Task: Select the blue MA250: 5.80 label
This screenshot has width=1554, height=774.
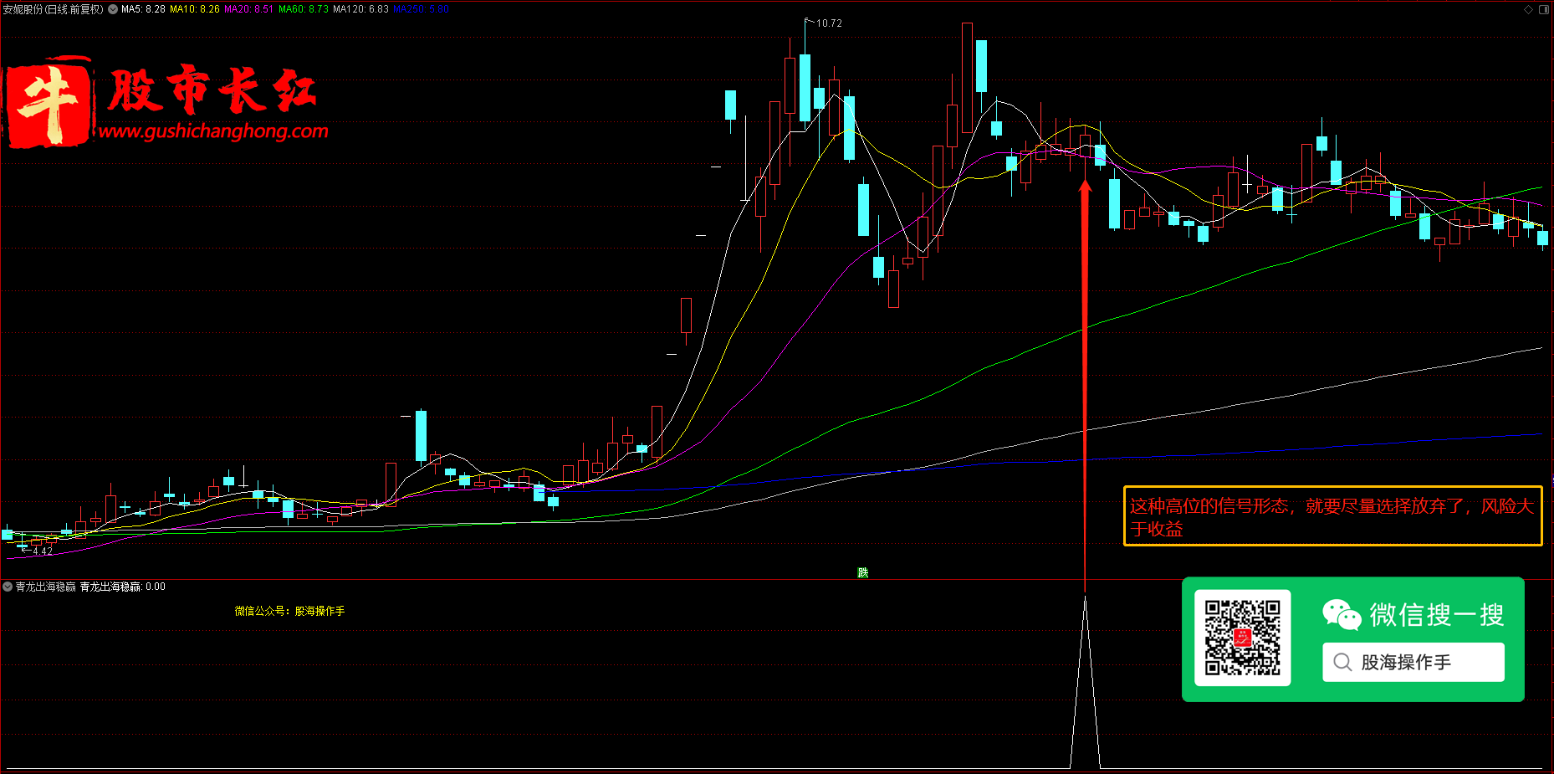Action: click(421, 9)
